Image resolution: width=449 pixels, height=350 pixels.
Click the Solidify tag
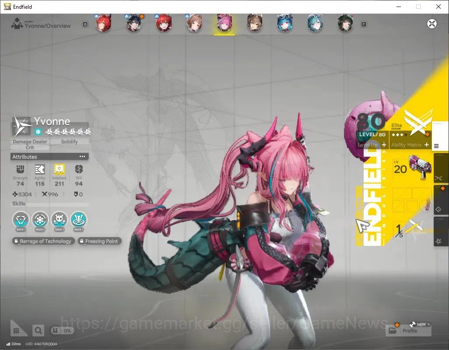coord(69,142)
